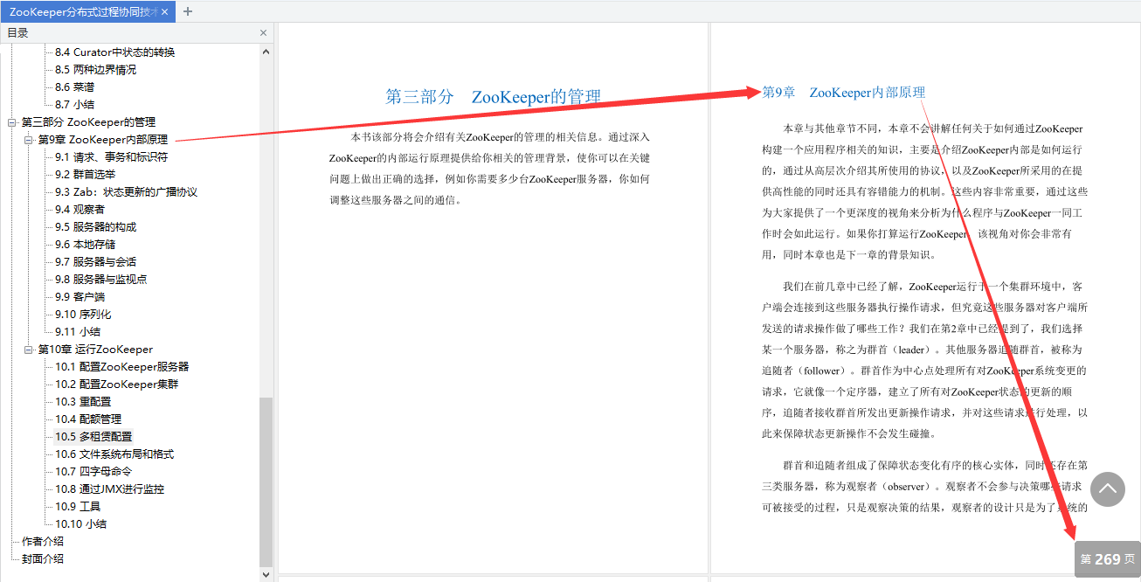Click outline scrollbar up arrow
The image size is (1141, 582).
(x=266, y=52)
